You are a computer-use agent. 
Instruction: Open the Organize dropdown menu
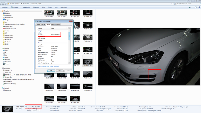click(x=5, y=7)
